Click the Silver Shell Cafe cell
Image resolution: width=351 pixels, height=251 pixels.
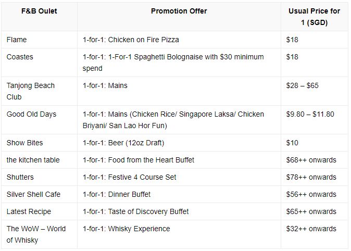coord(33,194)
